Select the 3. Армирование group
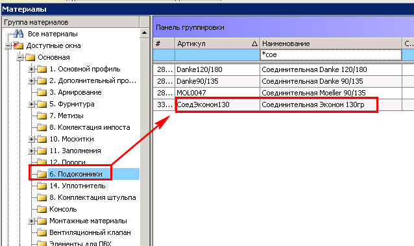This screenshot has height=246, width=414. 75,92
